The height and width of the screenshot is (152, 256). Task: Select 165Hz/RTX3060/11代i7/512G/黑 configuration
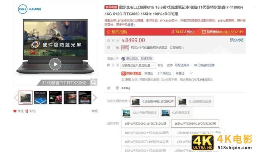pyautogui.click(x=195, y=124)
